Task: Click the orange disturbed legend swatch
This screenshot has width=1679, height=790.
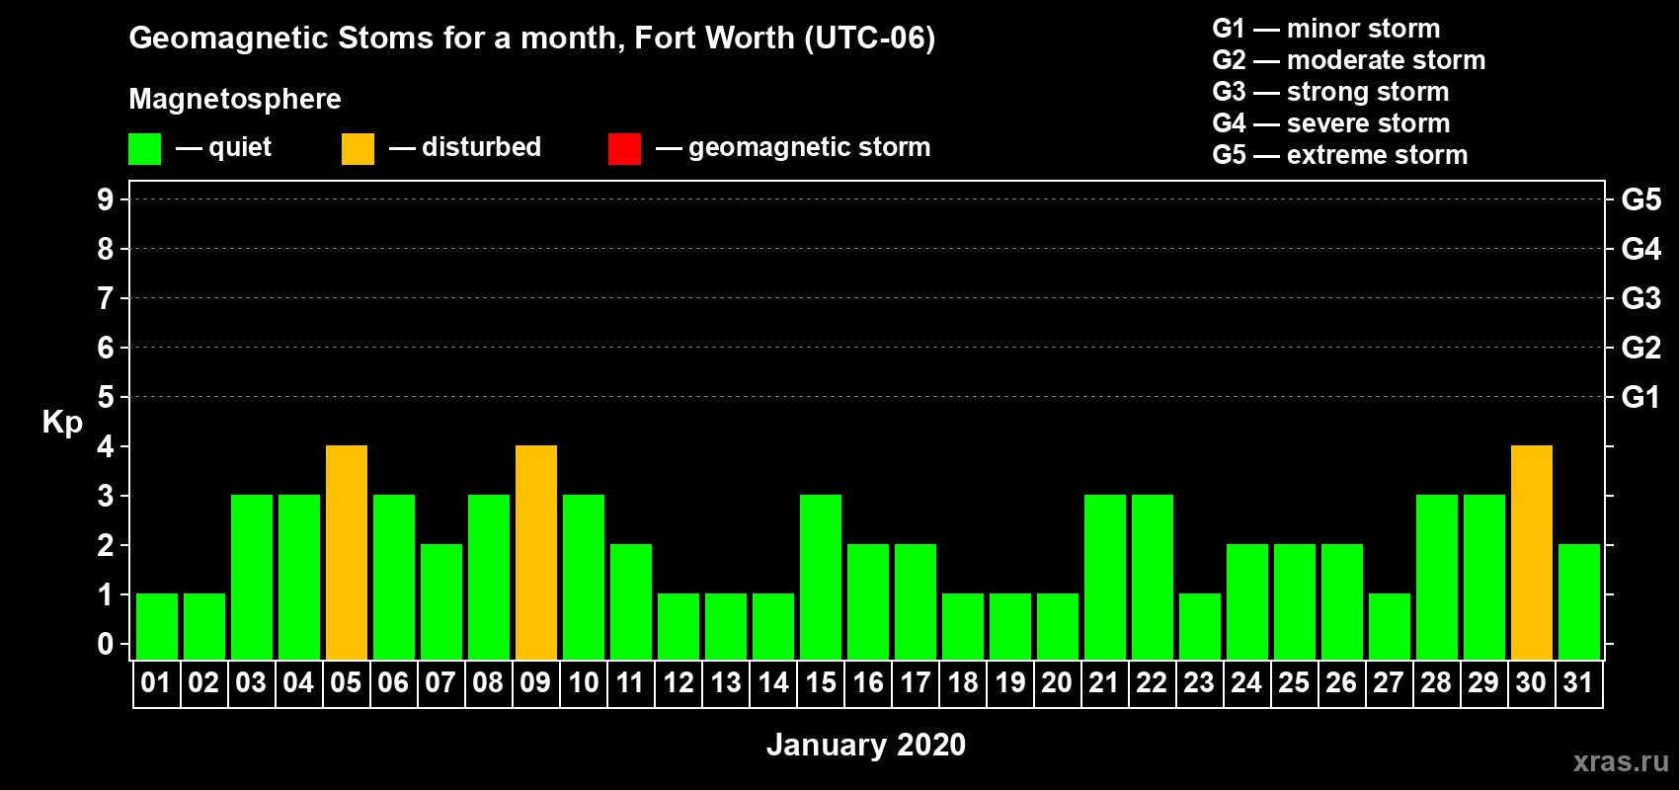Action: tap(359, 149)
